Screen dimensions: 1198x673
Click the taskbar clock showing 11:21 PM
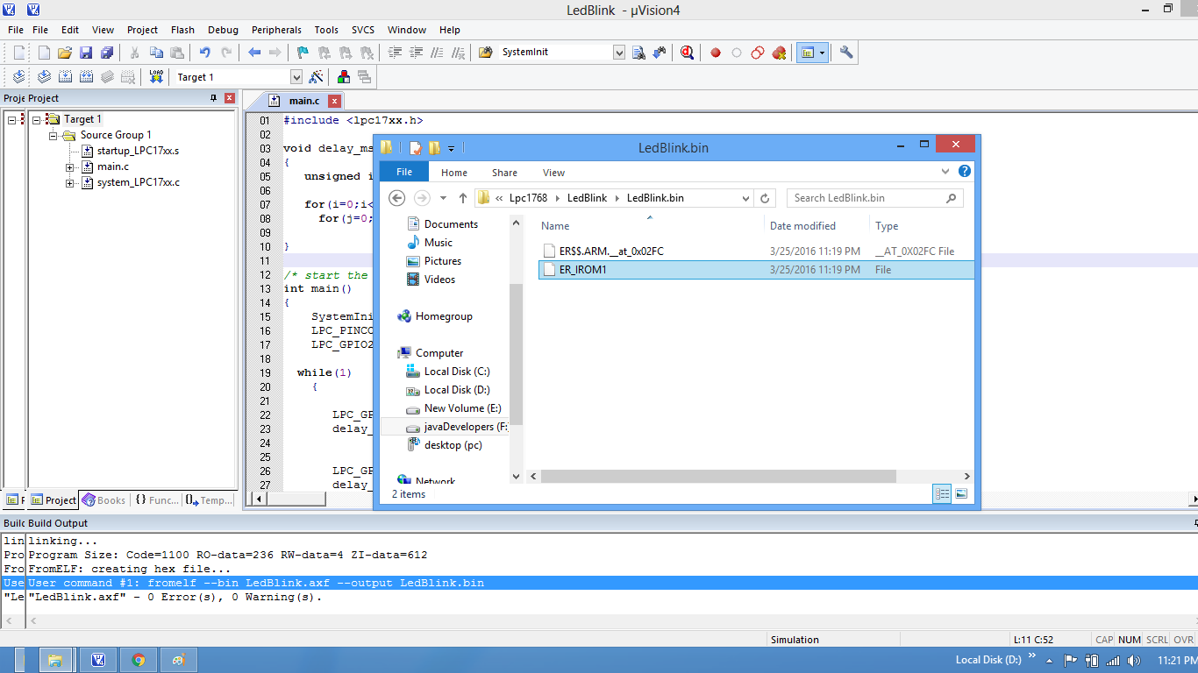(1177, 660)
